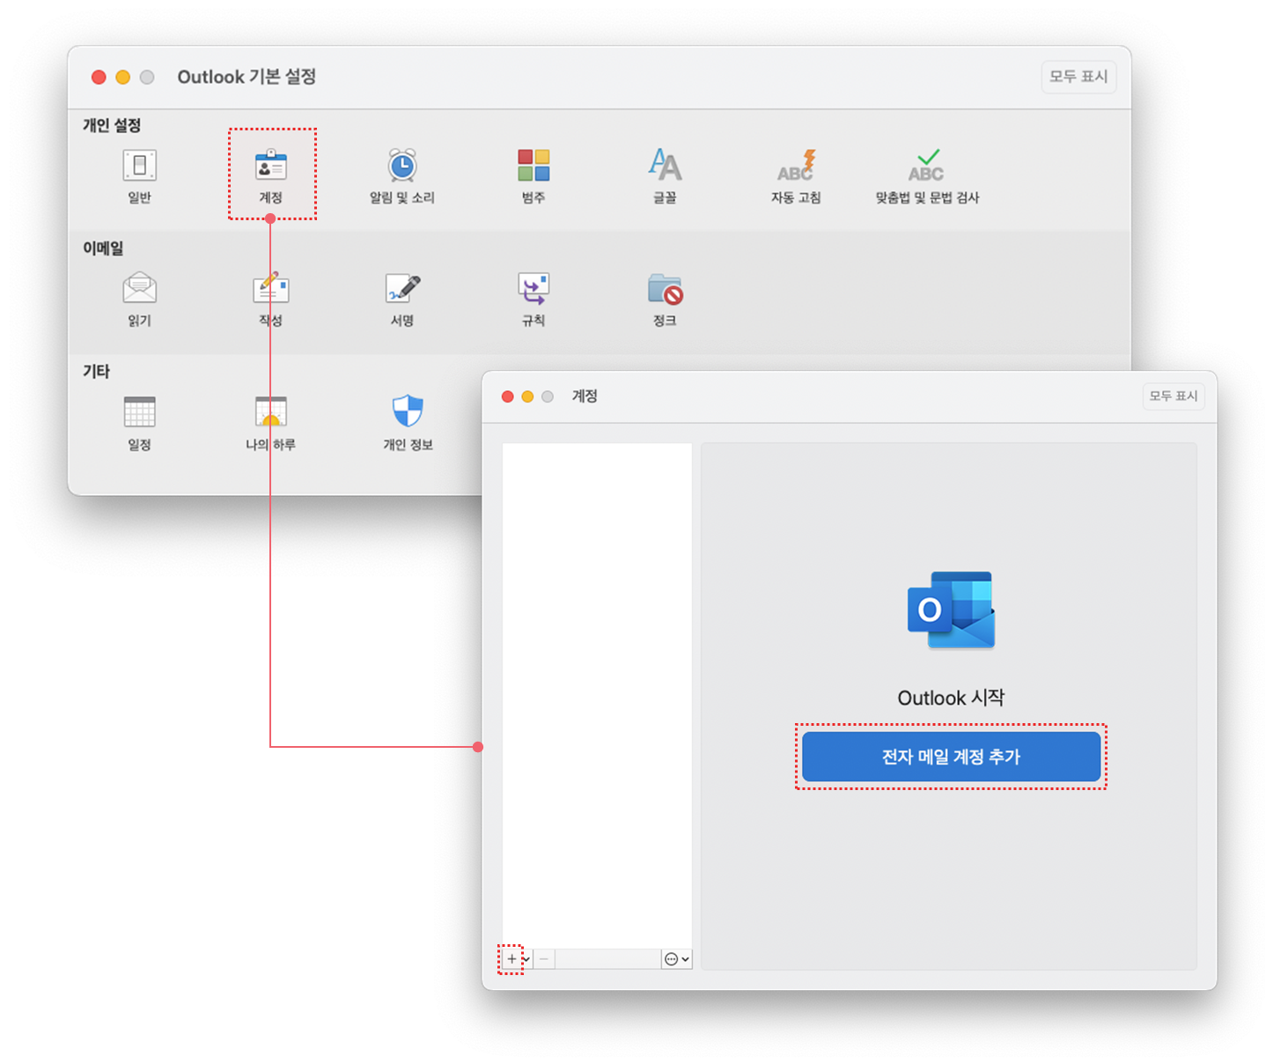Click 모두 표시 in the 계정 window

point(1173,396)
